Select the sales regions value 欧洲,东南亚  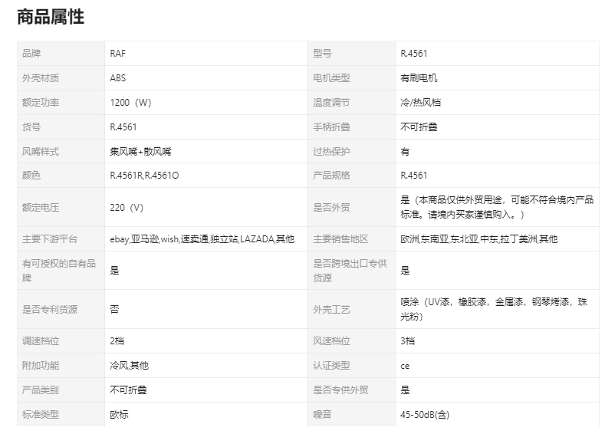[x=479, y=239]
